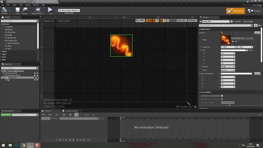
Task: Open the Debug menu
Action: point(28,5)
